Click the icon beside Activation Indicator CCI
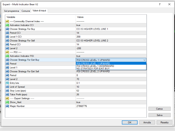This screenshot has height=131, width=175. (x=7, y=25)
